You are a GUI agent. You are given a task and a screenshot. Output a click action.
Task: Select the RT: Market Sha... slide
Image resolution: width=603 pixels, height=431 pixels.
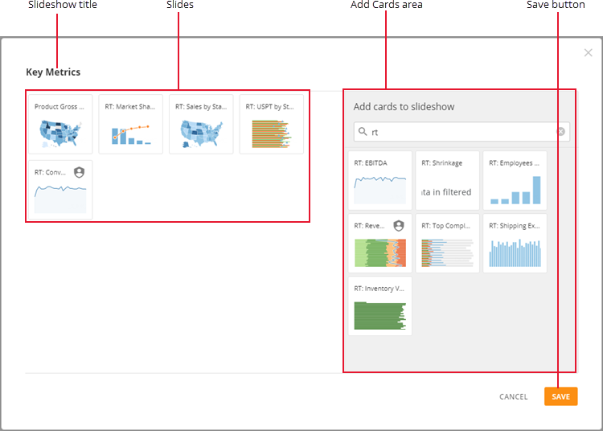point(131,124)
